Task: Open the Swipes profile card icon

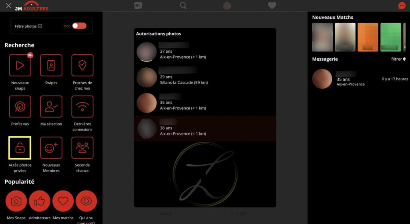Action: [51, 65]
